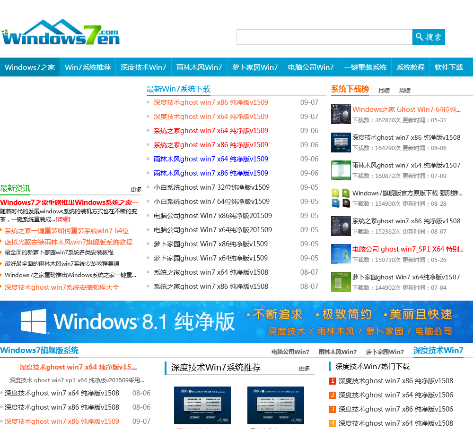Select 电脑公司Win7 in the top navigation bar
The width and height of the screenshot is (473, 429).
(311, 67)
